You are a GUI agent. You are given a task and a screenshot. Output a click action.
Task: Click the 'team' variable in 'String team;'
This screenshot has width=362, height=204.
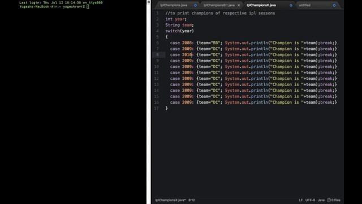click(x=187, y=25)
